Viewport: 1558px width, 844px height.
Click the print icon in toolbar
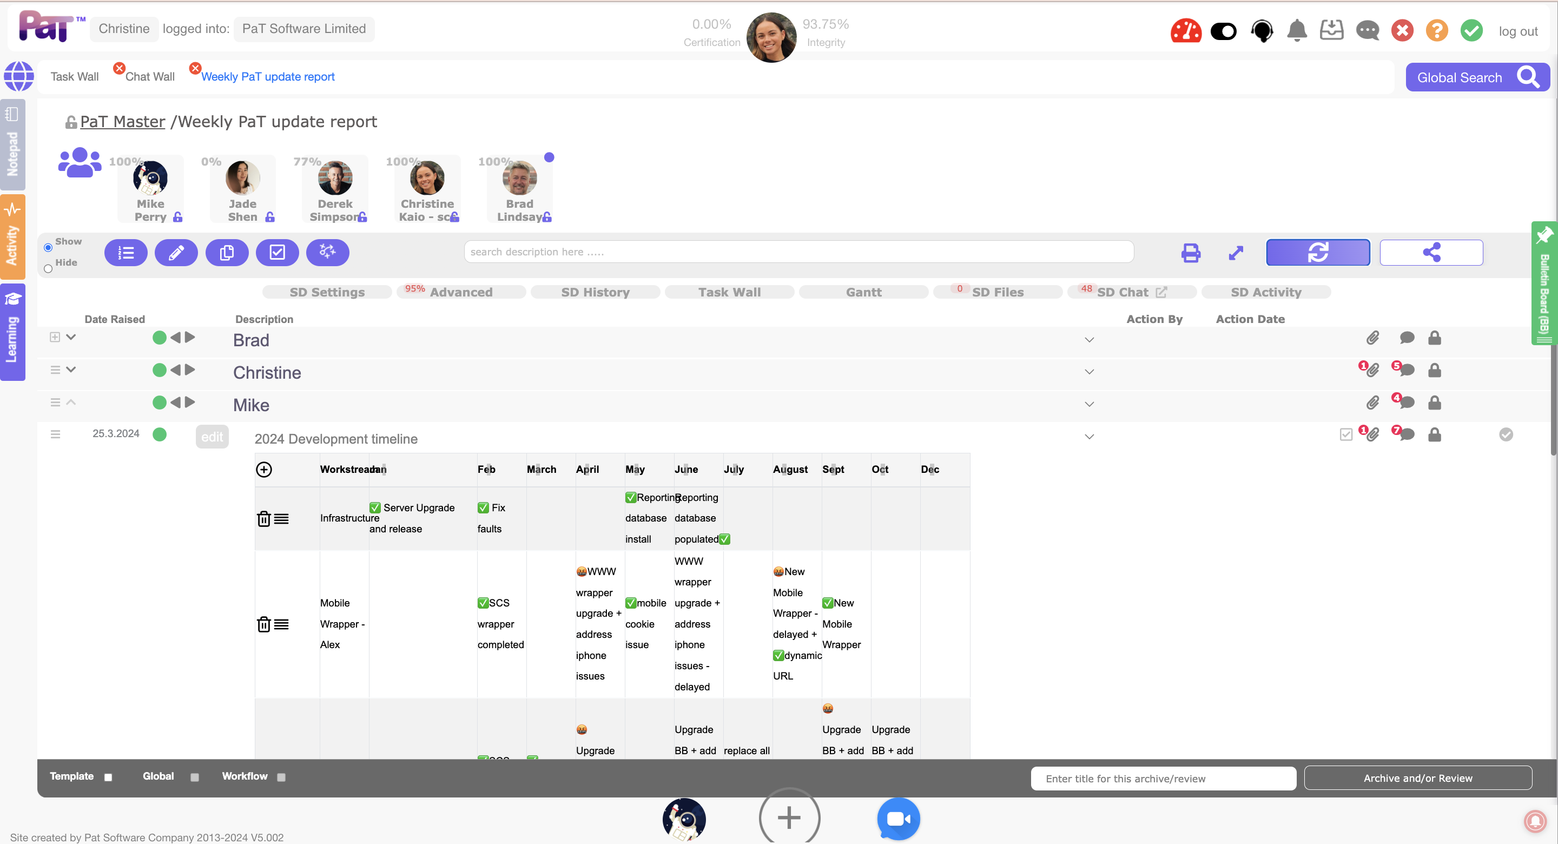click(1190, 252)
